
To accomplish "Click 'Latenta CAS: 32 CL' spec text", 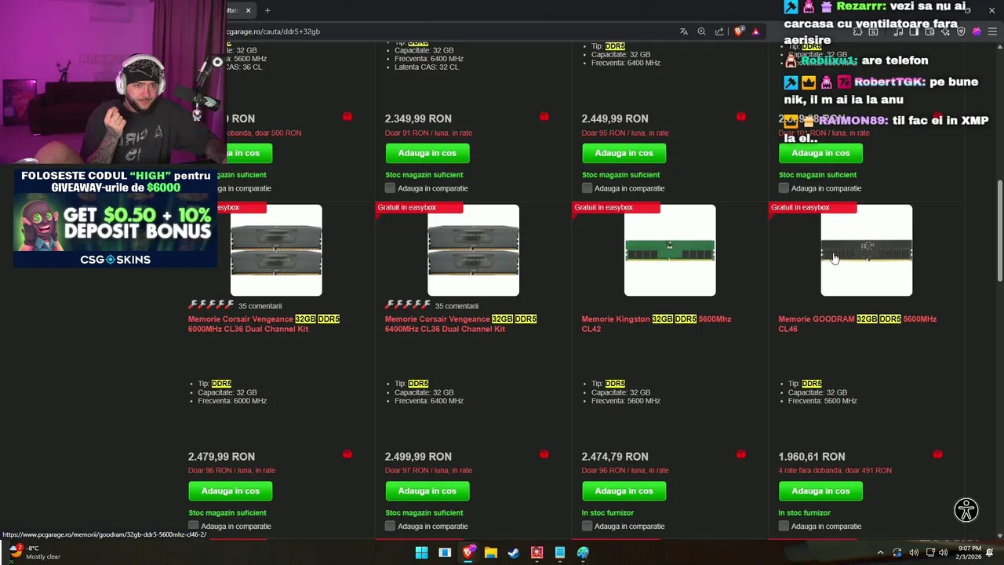I will point(427,67).
